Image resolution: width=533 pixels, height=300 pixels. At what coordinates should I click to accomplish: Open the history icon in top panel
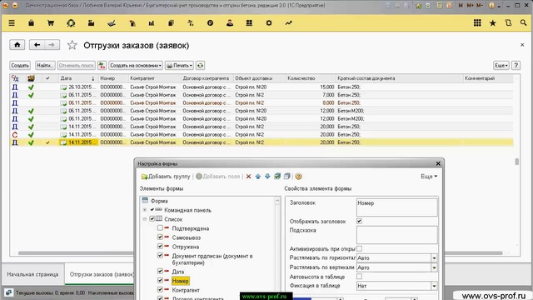click(508, 23)
